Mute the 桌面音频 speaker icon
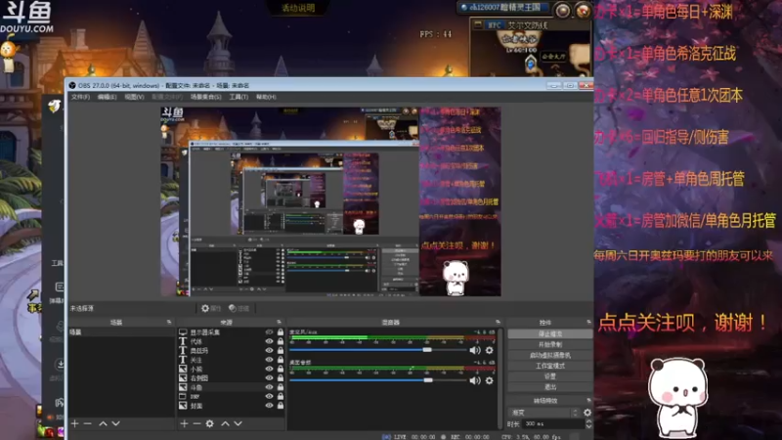Image resolution: width=782 pixels, height=440 pixels. pos(475,380)
